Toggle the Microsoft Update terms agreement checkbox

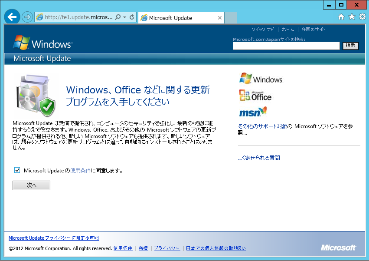point(17,170)
